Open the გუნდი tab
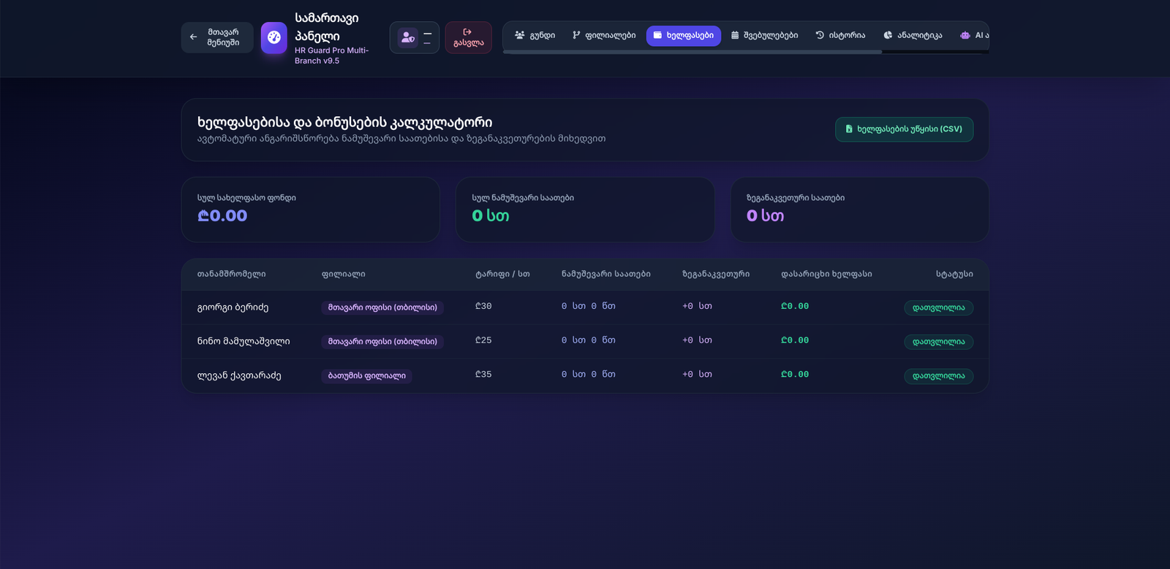The image size is (1170, 569). pyautogui.click(x=535, y=35)
